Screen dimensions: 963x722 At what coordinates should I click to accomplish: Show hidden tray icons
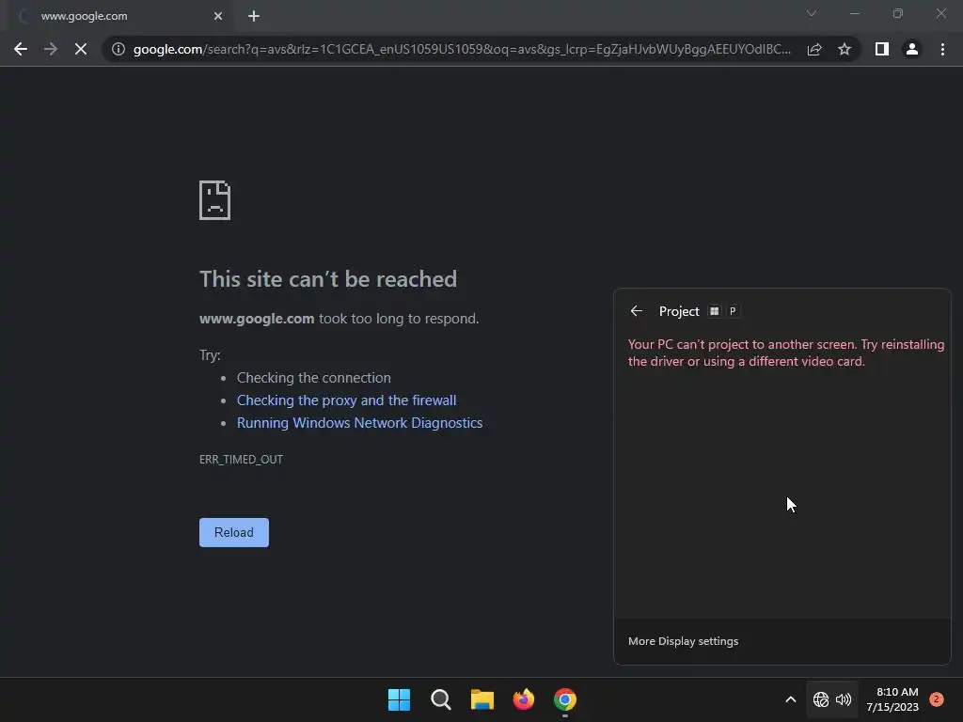pos(791,699)
